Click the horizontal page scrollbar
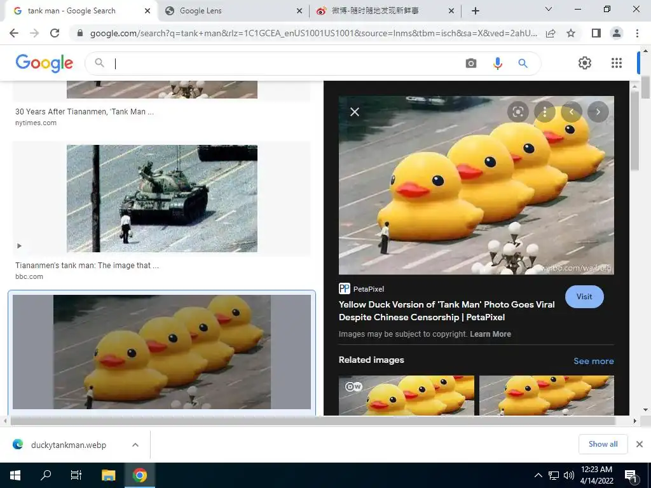Viewport: 651px width, 488px height. pyautogui.click(x=313, y=421)
